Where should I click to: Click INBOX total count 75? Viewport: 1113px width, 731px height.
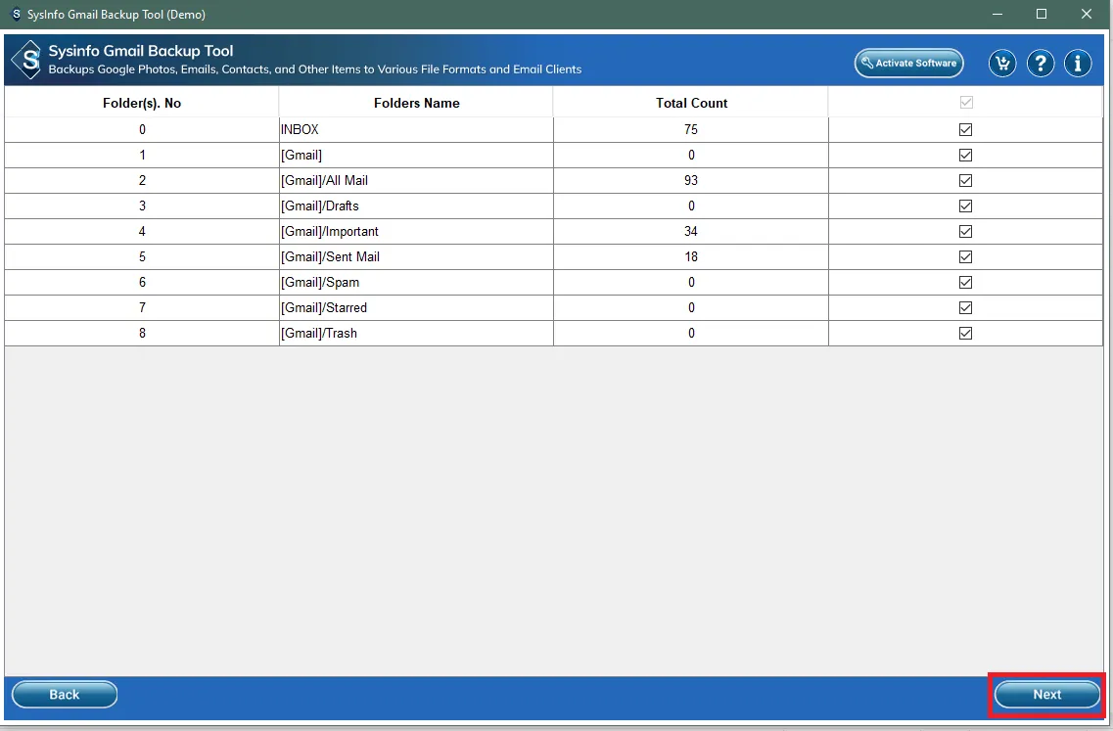(x=691, y=130)
